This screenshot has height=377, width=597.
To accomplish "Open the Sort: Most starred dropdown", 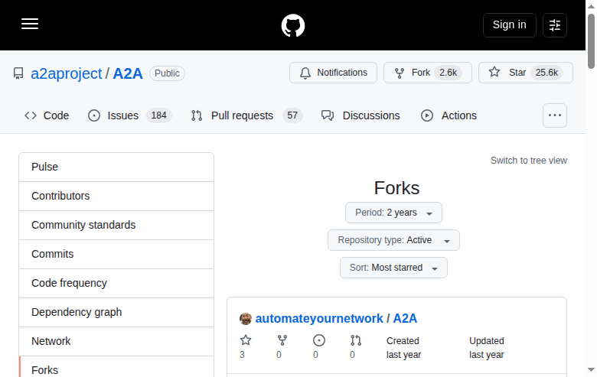I will (x=393, y=268).
